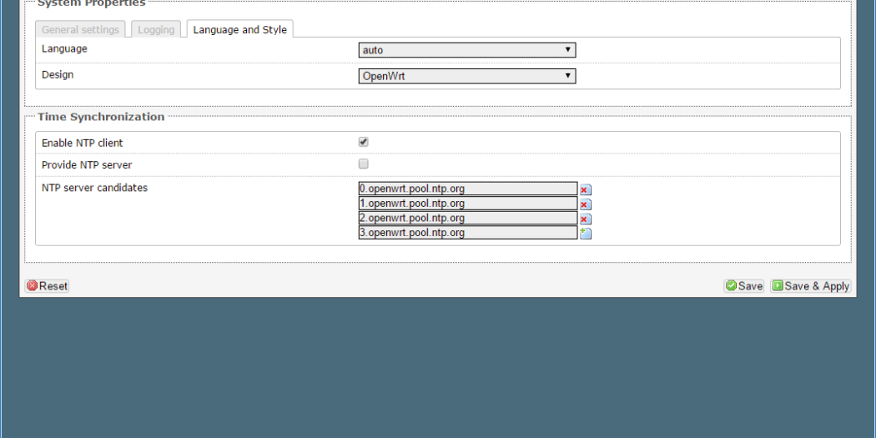This screenshot has width=876, height=438.
Task: Delete the 0.openwrt.pool.ntp.org server entry
Action: click(x=585, y=189)
